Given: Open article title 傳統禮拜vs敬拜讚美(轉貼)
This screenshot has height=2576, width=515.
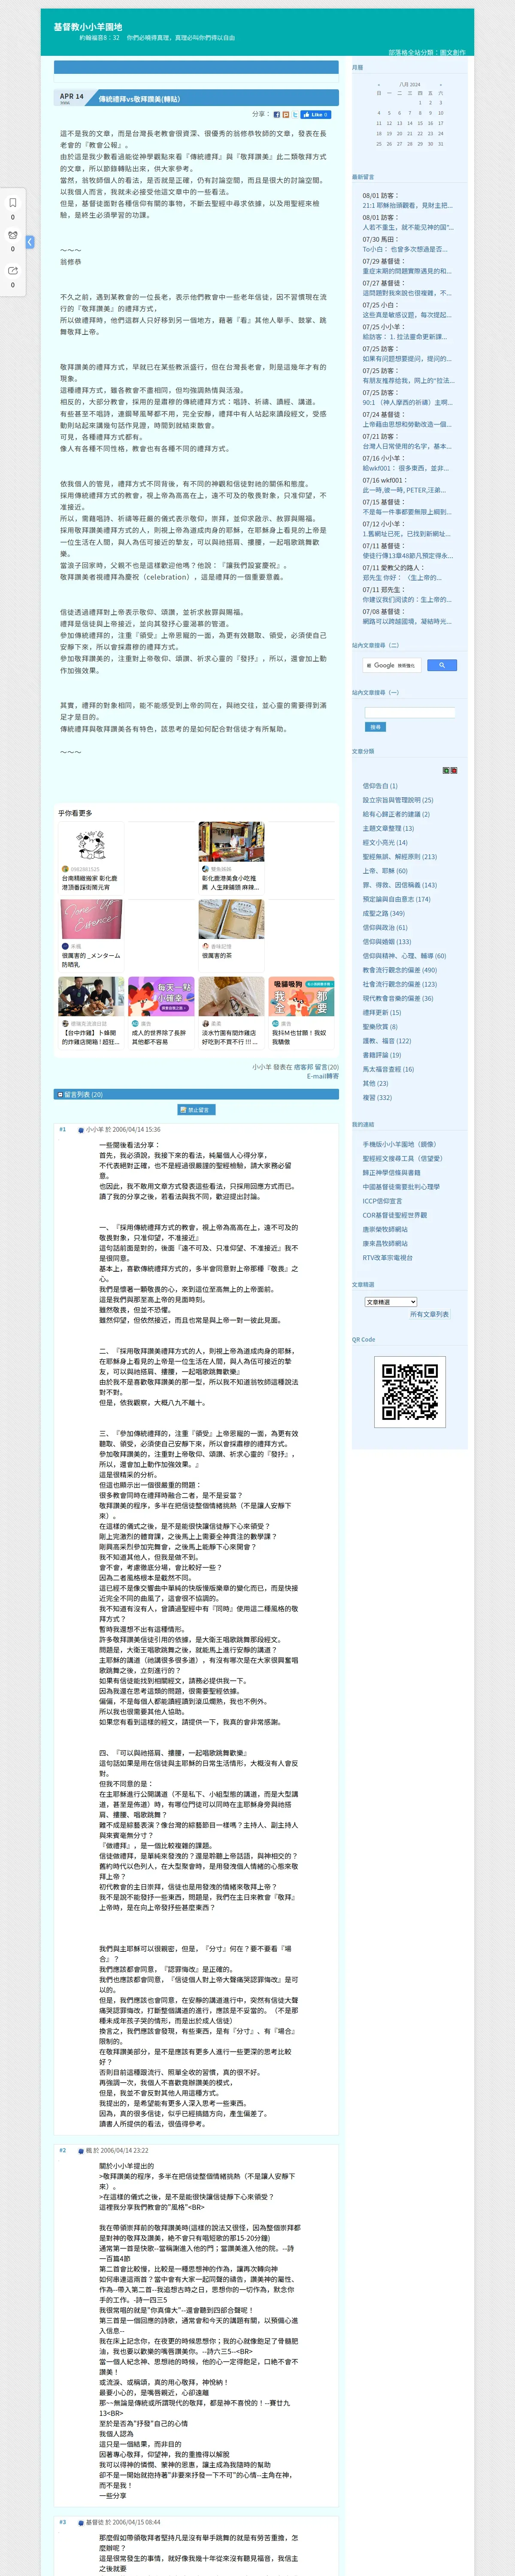Looking at the screenshot, I should 139,99.
